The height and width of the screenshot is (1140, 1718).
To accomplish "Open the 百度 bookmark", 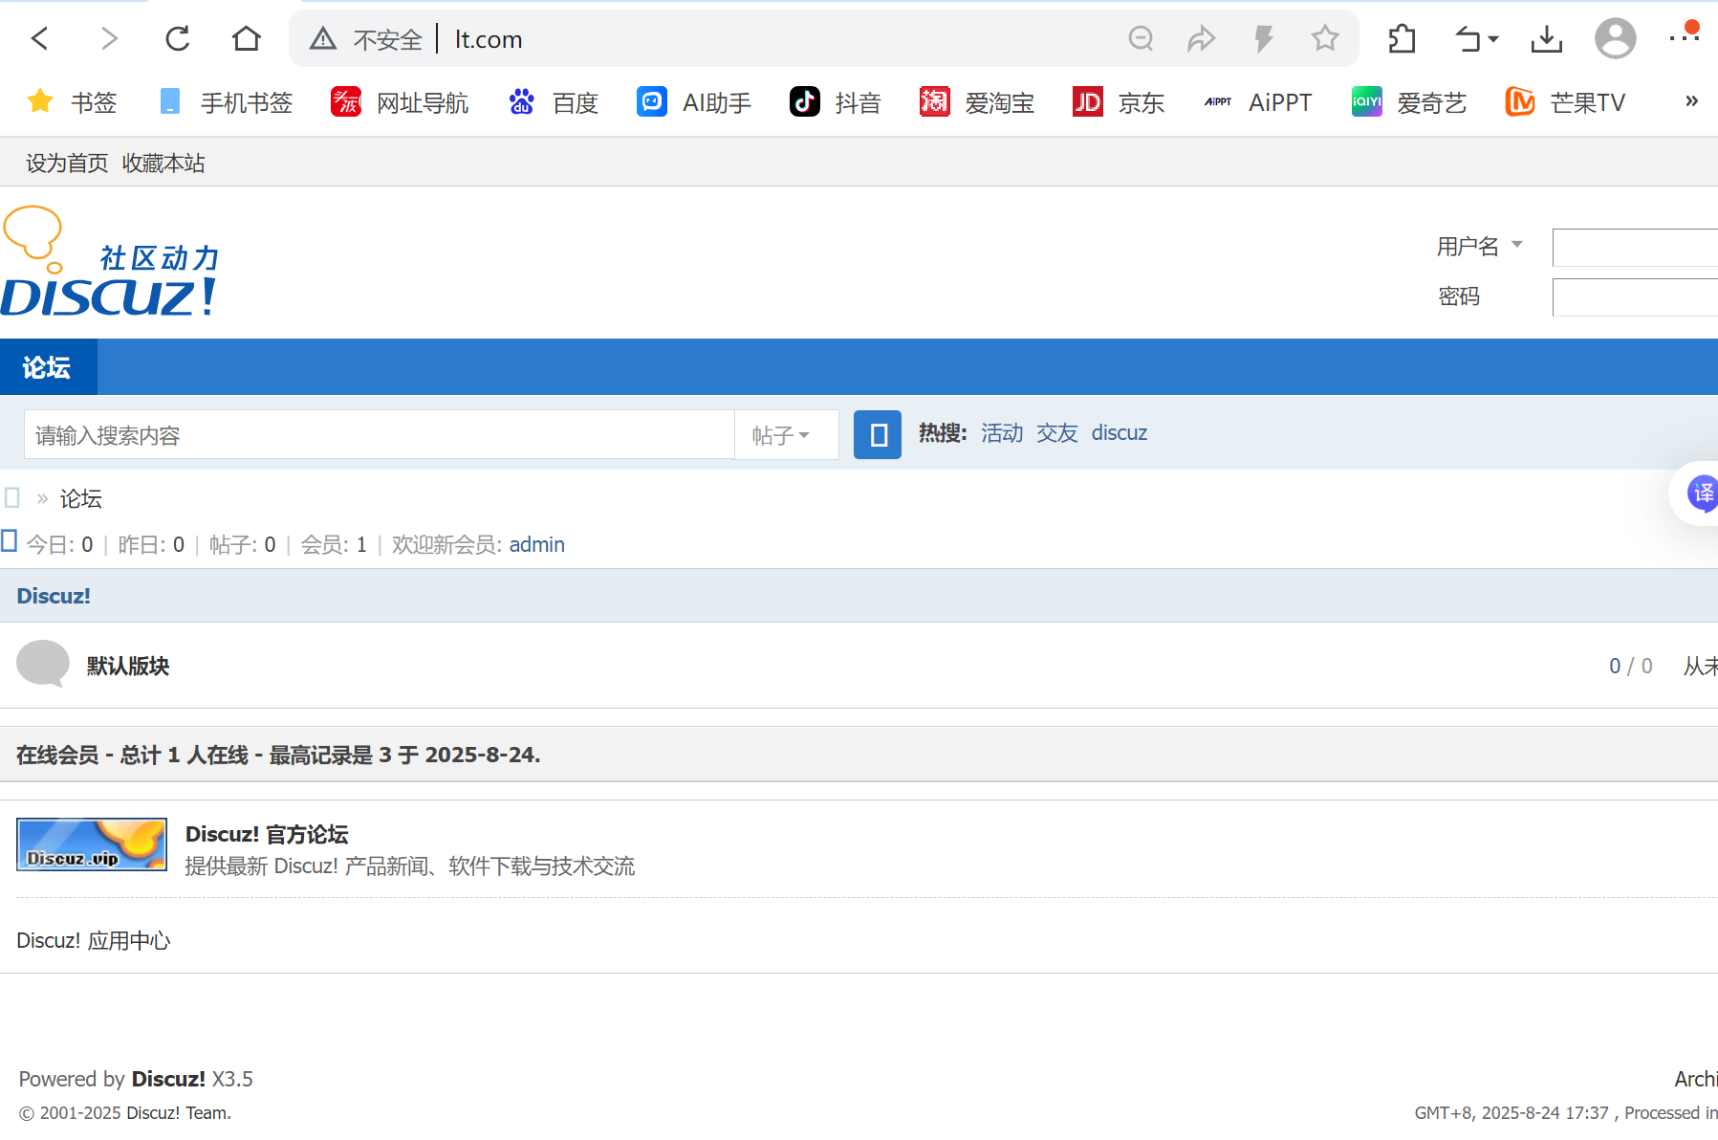I will (x=554, y=101).
